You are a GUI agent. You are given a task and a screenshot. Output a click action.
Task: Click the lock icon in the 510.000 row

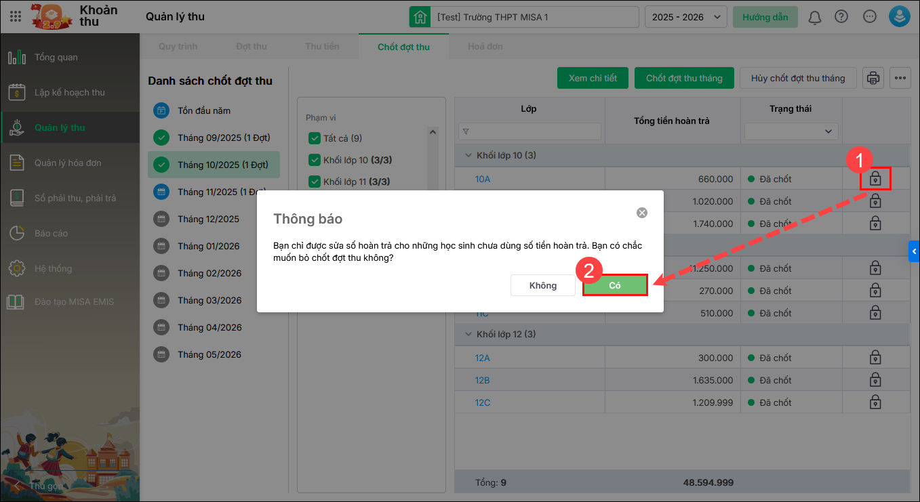[875, 313]
